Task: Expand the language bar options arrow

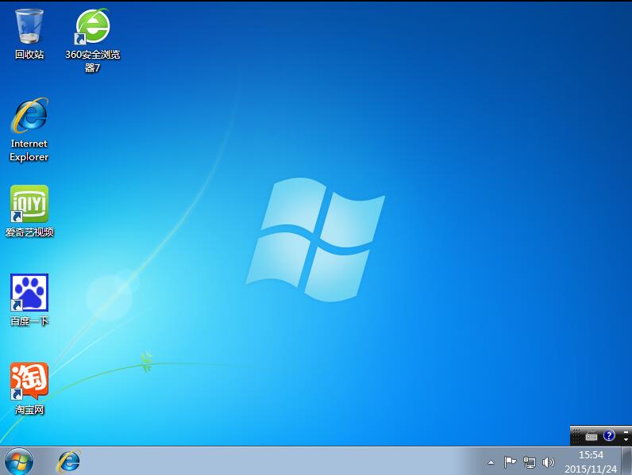Action: click(626, 440)
